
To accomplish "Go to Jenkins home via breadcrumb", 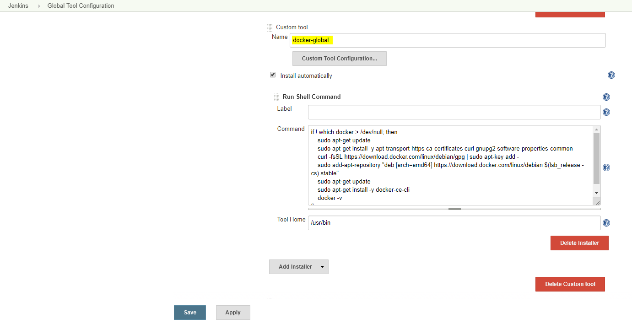I will click(x=18, y=6).
